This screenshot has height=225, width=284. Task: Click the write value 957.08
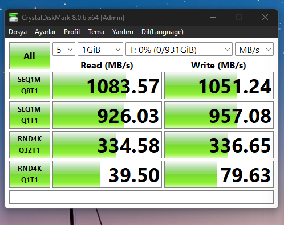point(219,115)
